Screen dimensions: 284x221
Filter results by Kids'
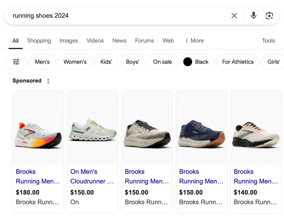106,62
